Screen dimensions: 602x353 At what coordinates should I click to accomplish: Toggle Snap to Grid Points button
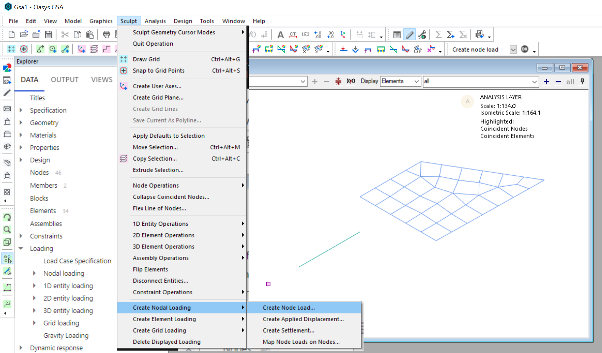click(24, 49)
